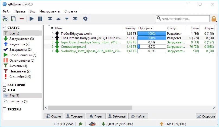219x127 pixels.
Task: Open the Инструменты menu
Action: click(x=50, y=11)
